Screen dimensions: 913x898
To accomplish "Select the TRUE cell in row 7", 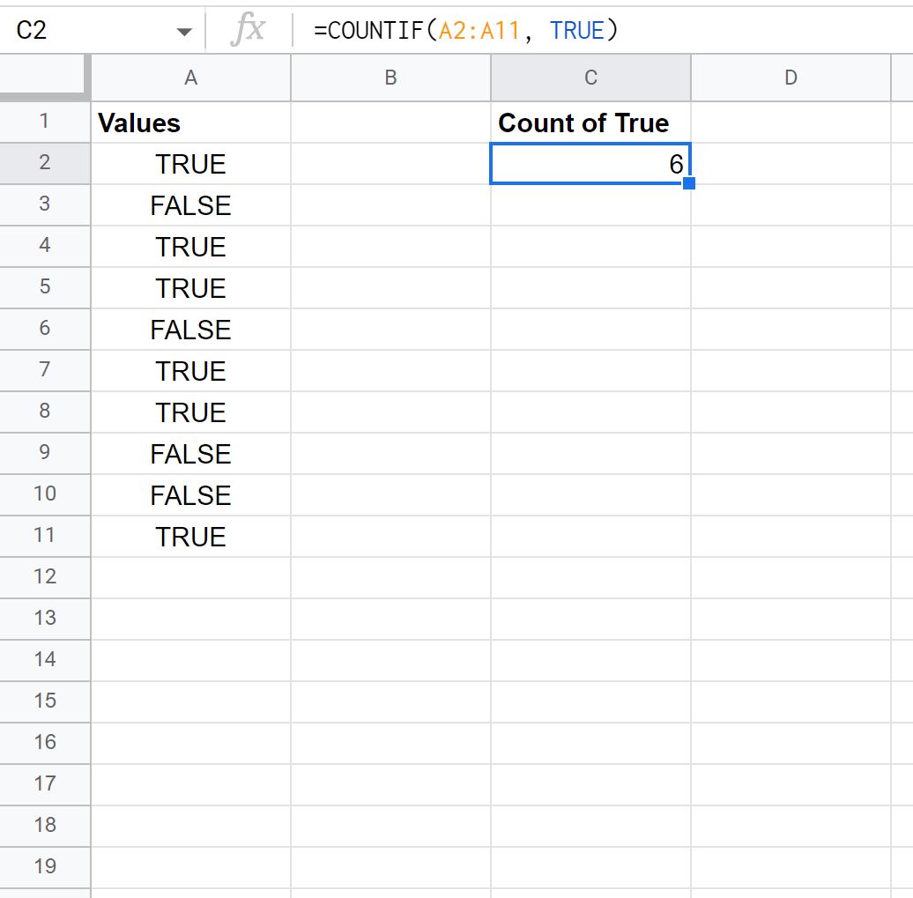I will 191,370.
